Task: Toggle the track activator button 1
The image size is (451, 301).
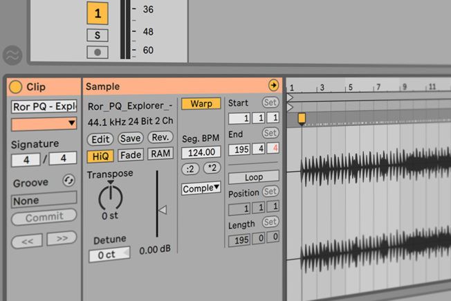Action: [x=98, y=13]
